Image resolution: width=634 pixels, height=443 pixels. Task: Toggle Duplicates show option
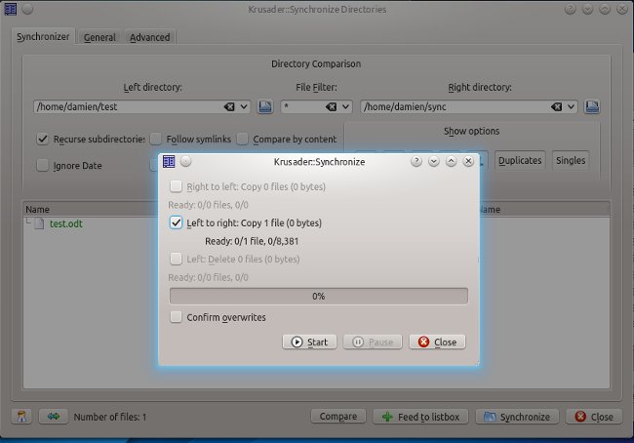coord(520,161)
